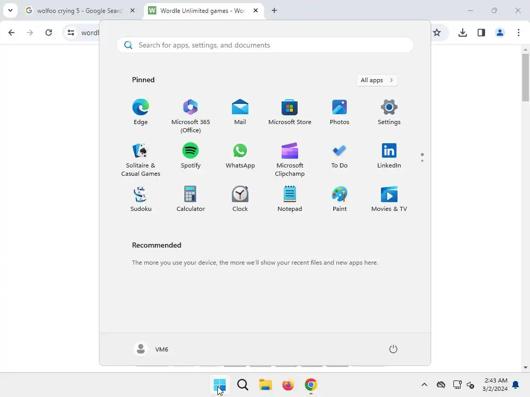Open Calculator

tap(190, 199)
